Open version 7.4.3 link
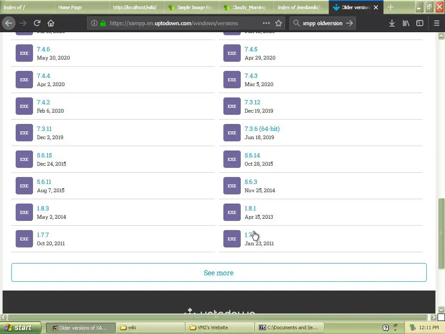Viewport: 445px width, 334px height. (251, 76)
